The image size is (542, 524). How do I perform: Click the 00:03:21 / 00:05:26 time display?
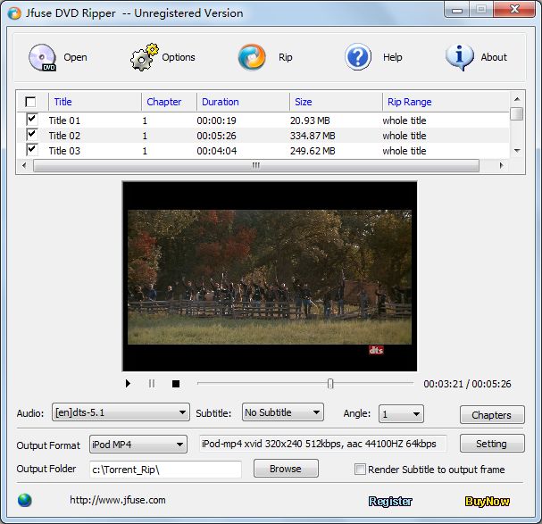coord(467,384)
